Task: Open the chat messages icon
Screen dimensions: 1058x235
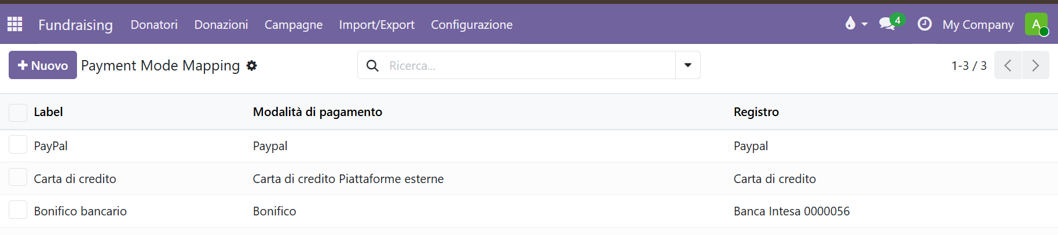Action: [x=887, y=24]
